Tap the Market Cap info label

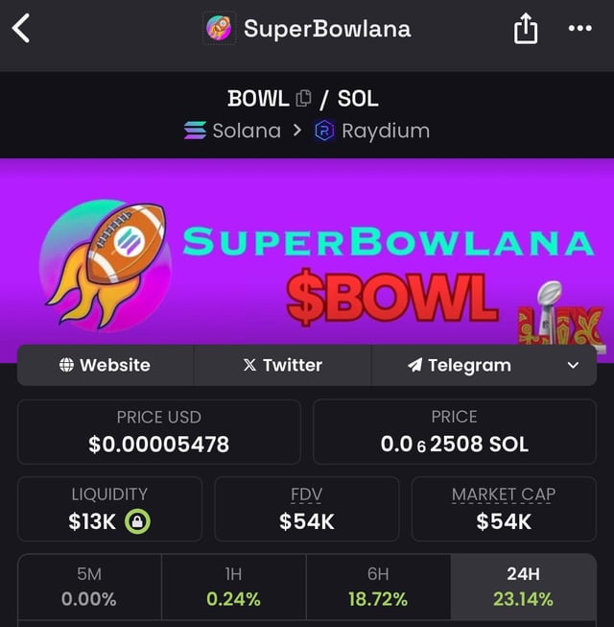[x=503, y=494]
